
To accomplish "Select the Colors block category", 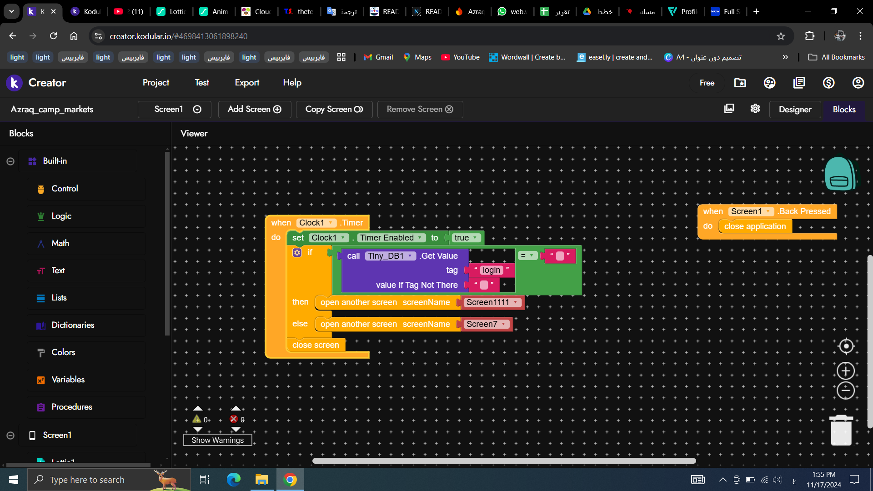I will (63, 352).
